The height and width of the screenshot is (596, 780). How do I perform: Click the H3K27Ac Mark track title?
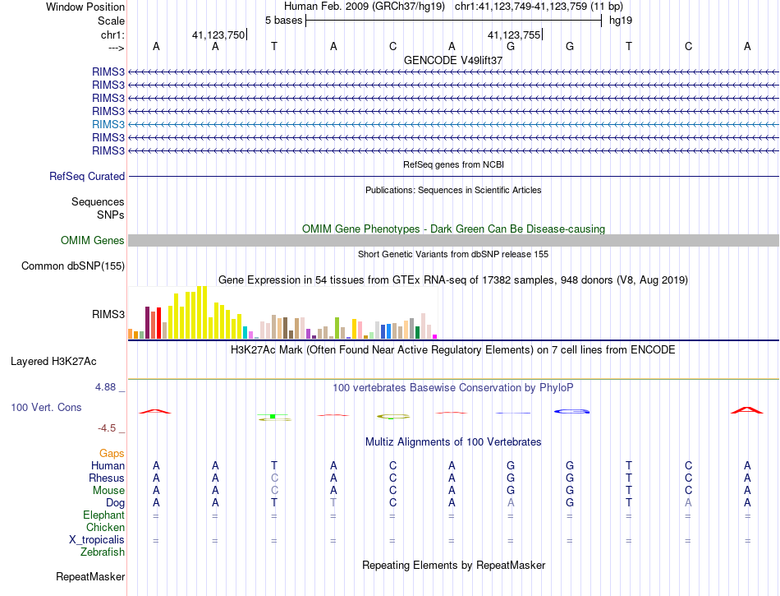pos(453,349)
